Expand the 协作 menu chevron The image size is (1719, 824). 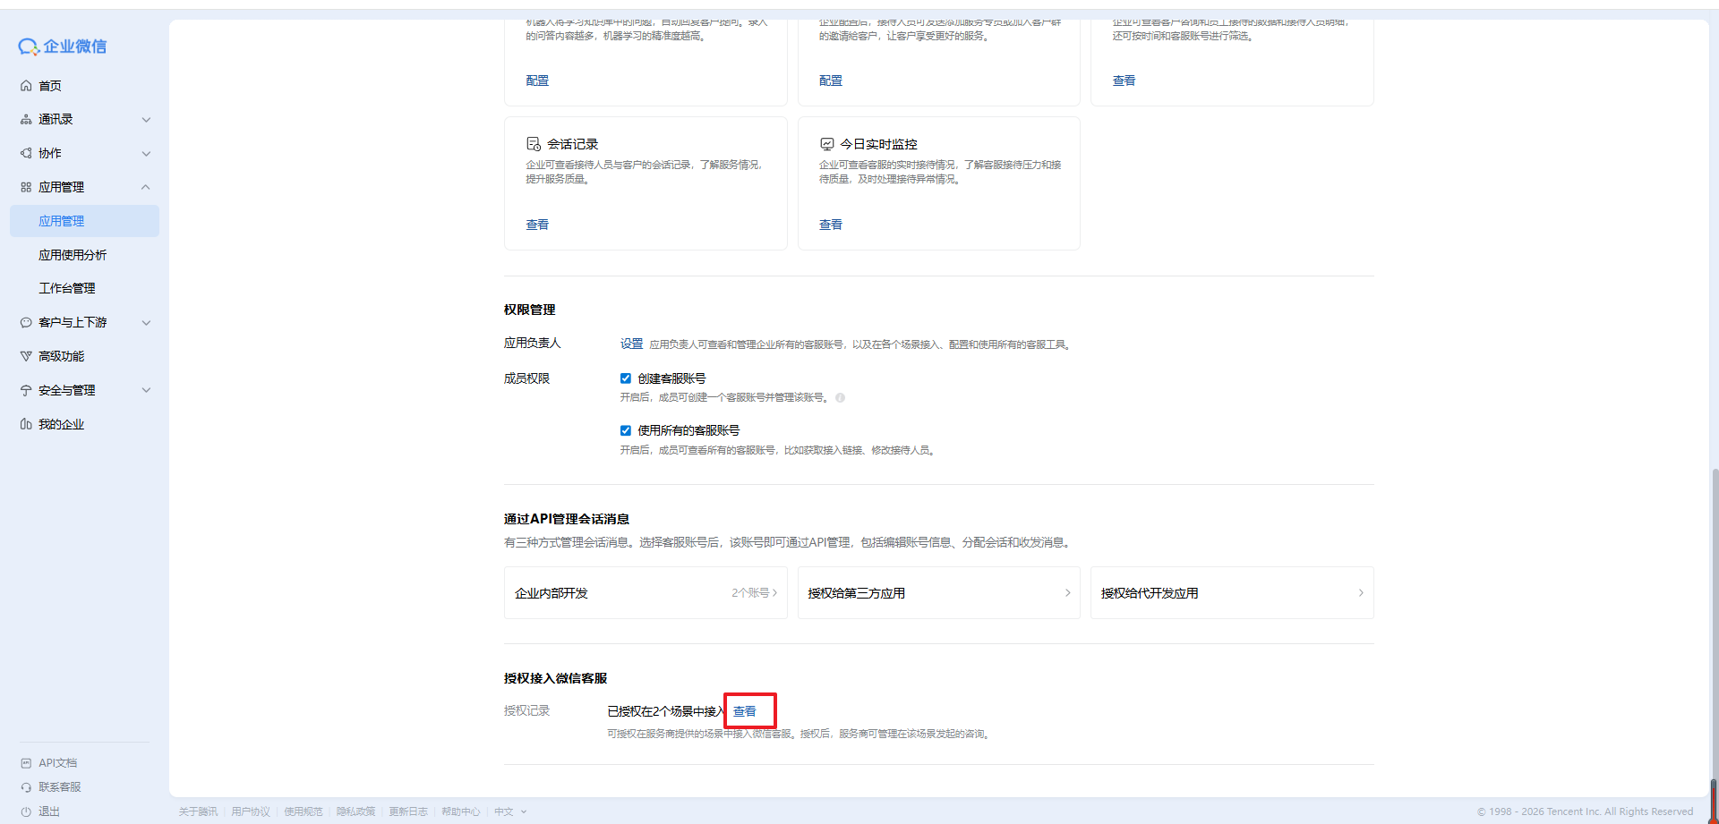point(146,154)
